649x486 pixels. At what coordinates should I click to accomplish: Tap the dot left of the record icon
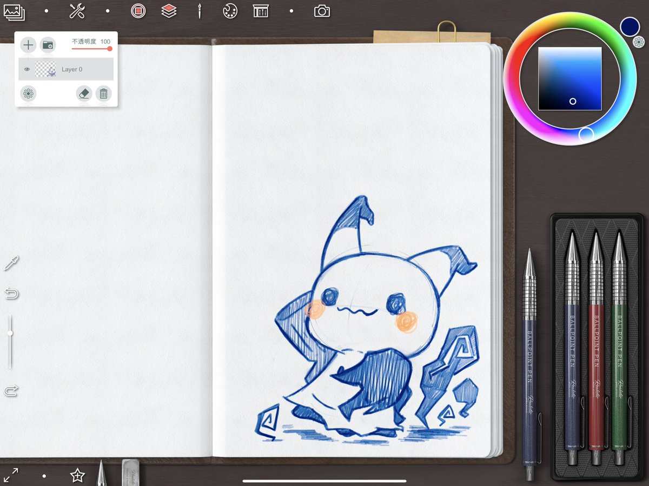coord(108,11)
